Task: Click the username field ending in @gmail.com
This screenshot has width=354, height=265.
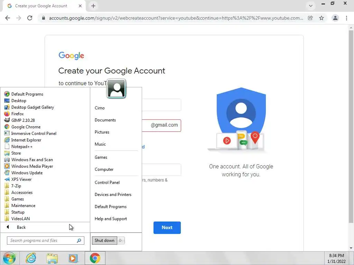Action: tap(161, 125)
